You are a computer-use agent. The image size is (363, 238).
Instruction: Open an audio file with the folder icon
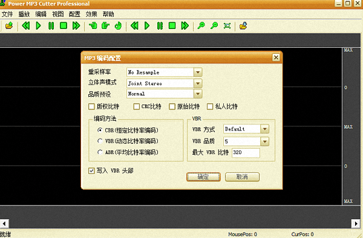pyautogui.click(x=9, y=25)
